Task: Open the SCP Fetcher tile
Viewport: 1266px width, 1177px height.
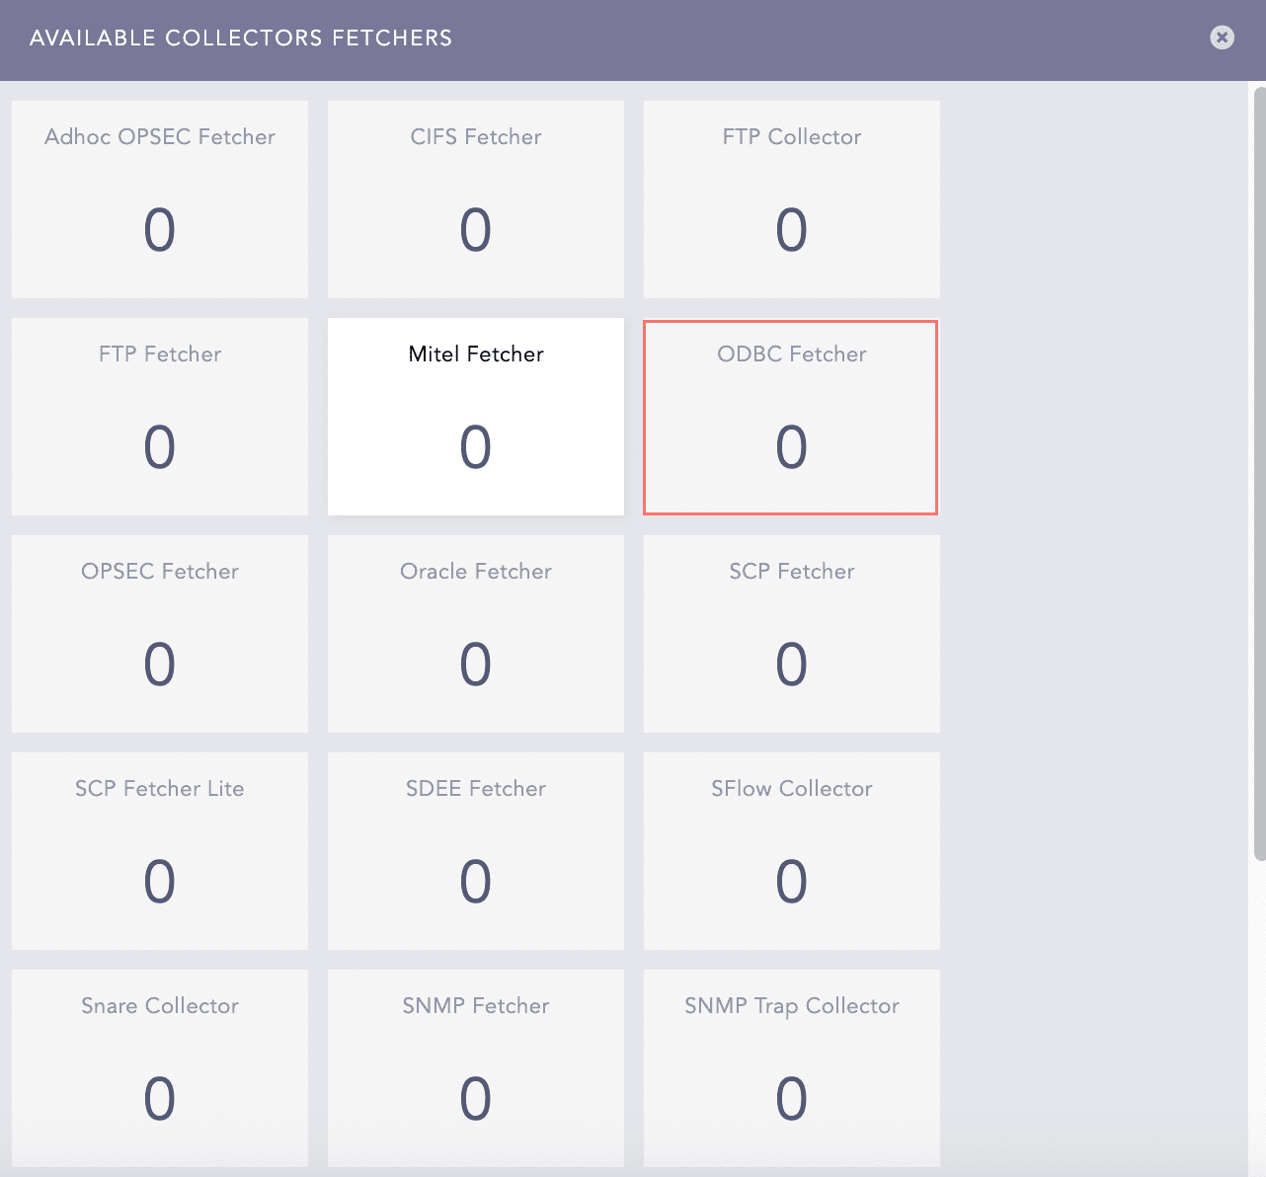Action: [792, 634]
